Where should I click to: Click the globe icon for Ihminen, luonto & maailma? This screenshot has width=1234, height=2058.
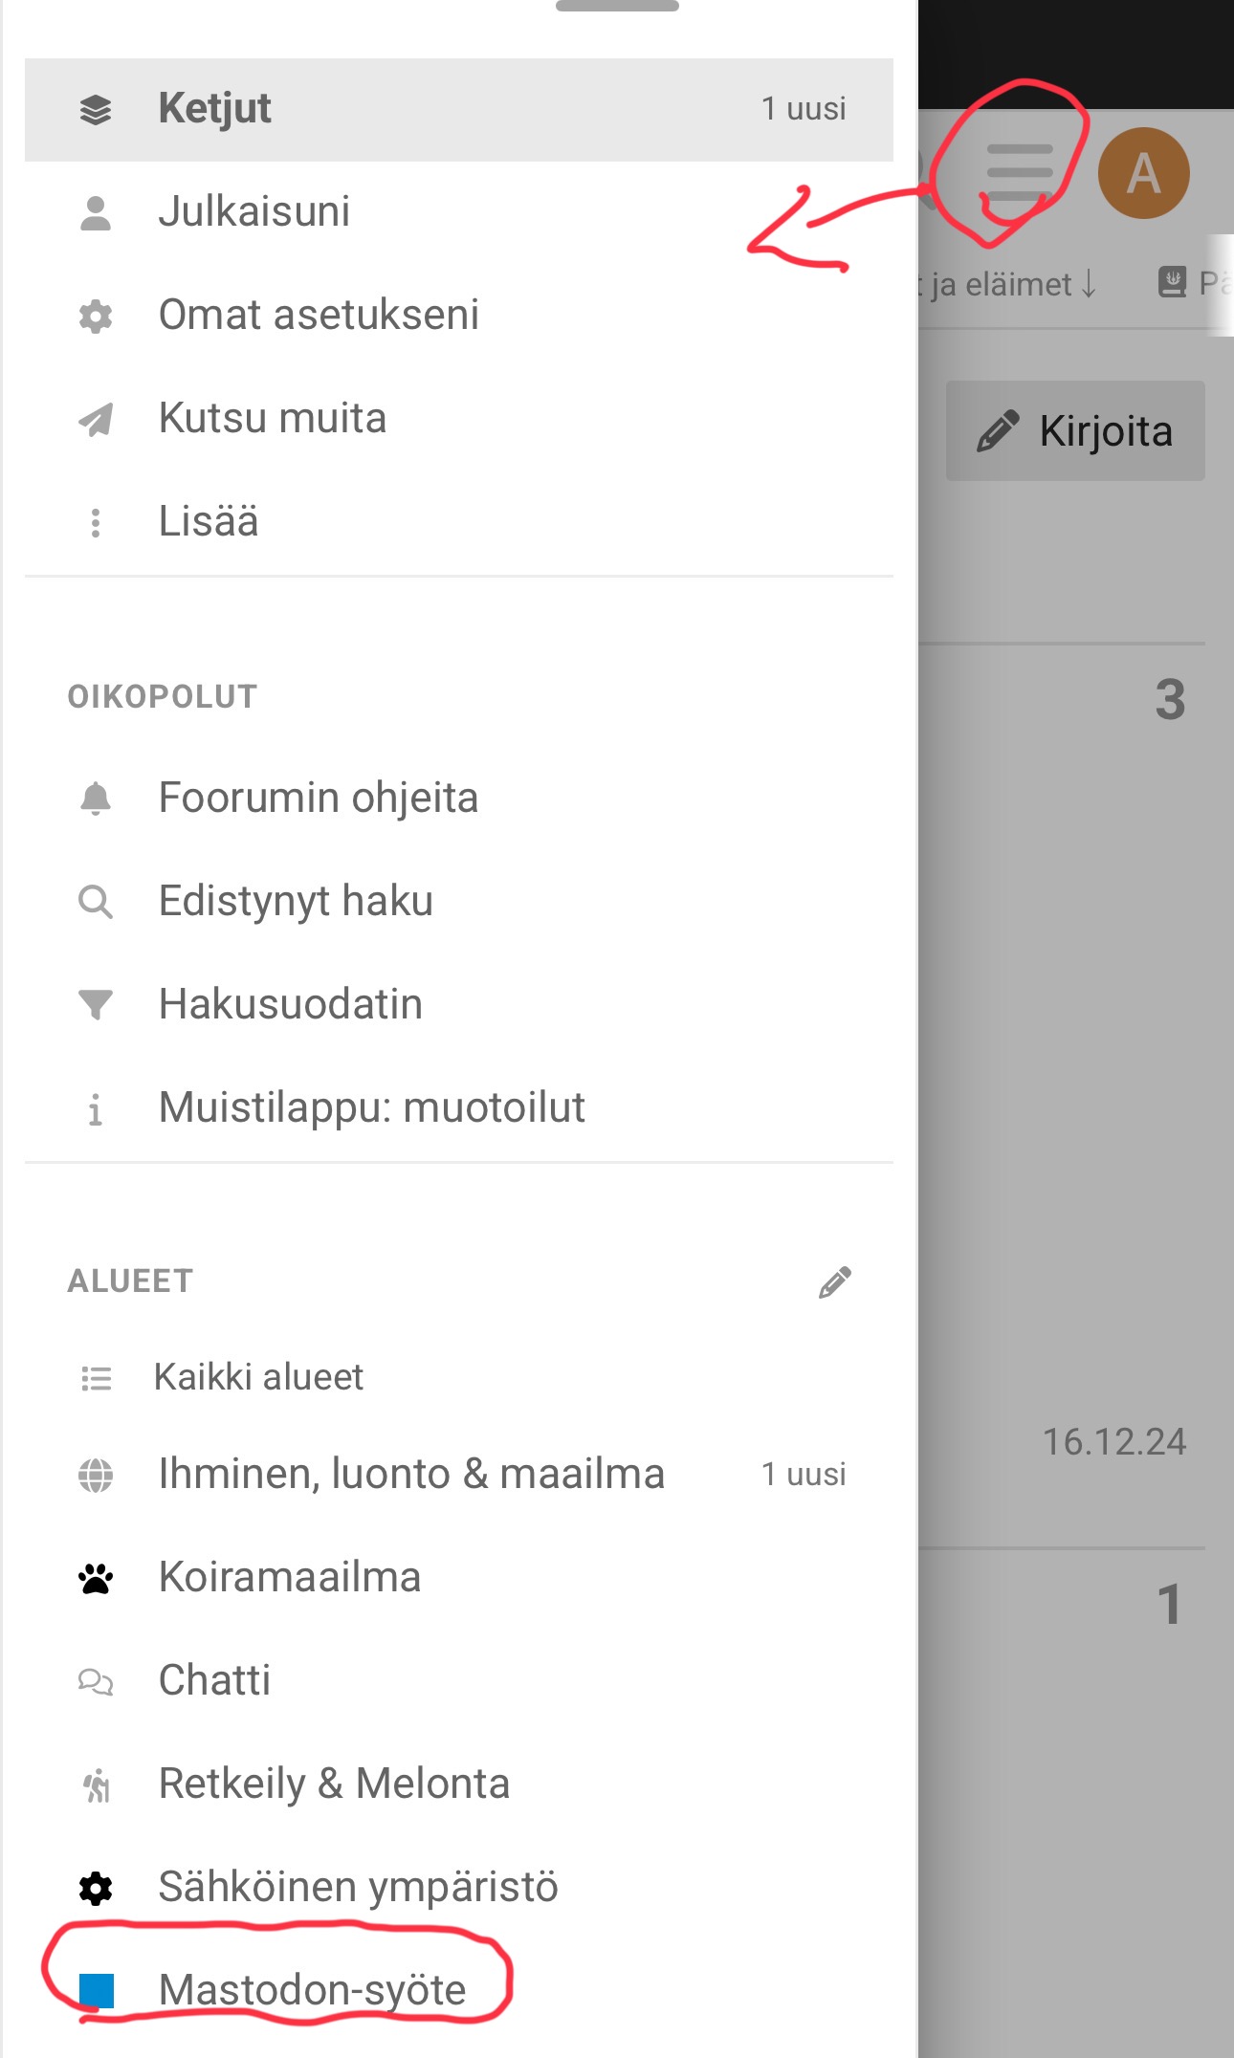pos(96,1475)
